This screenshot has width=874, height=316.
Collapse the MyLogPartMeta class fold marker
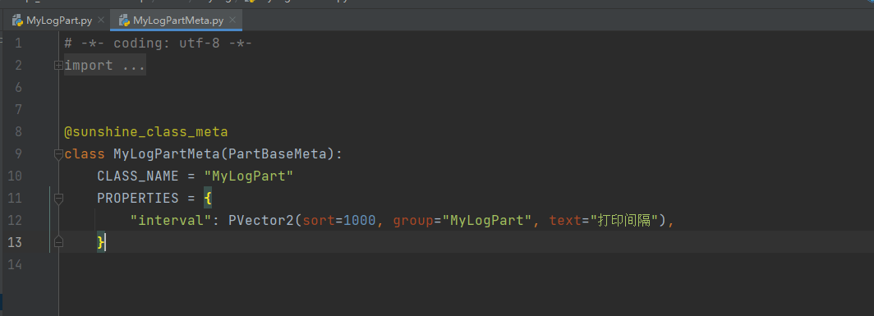[x=58, y=154]
